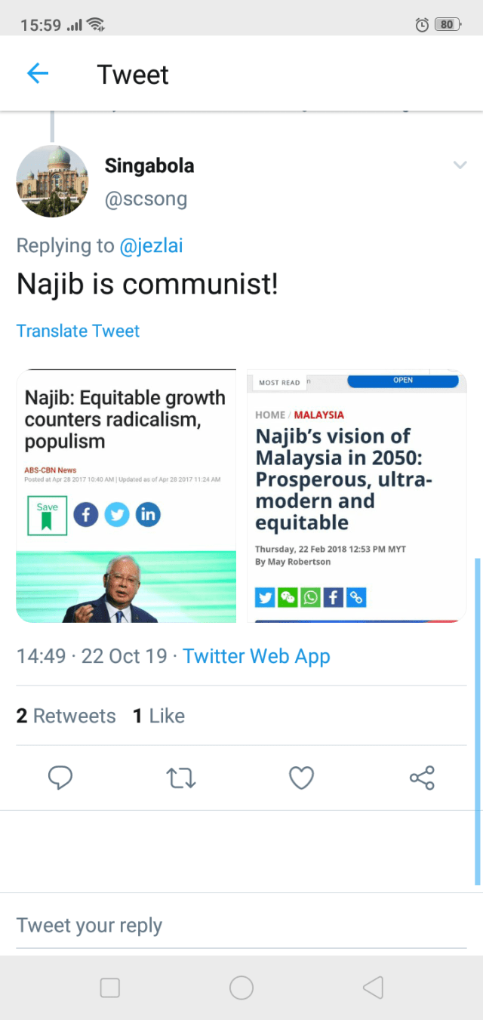Expand tweet options chevron beside Singabola
Viewport: 483px width, 1020px height.
(460, 165)
